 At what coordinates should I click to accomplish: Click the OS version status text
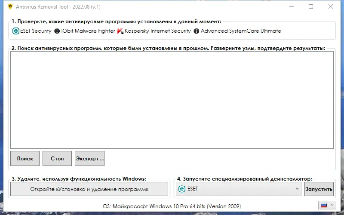[x=172, y=206]
